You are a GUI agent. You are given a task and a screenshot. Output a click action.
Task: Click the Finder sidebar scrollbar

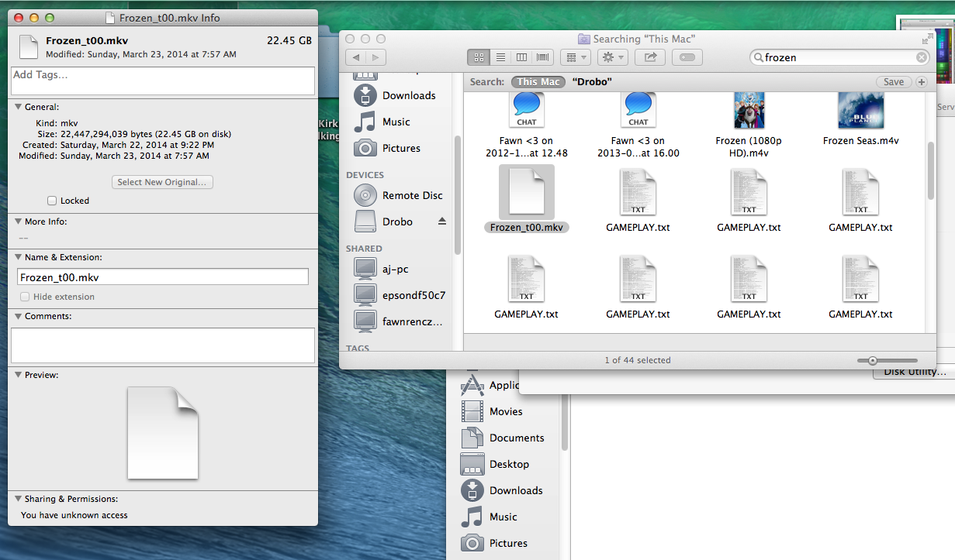(458, 194)
